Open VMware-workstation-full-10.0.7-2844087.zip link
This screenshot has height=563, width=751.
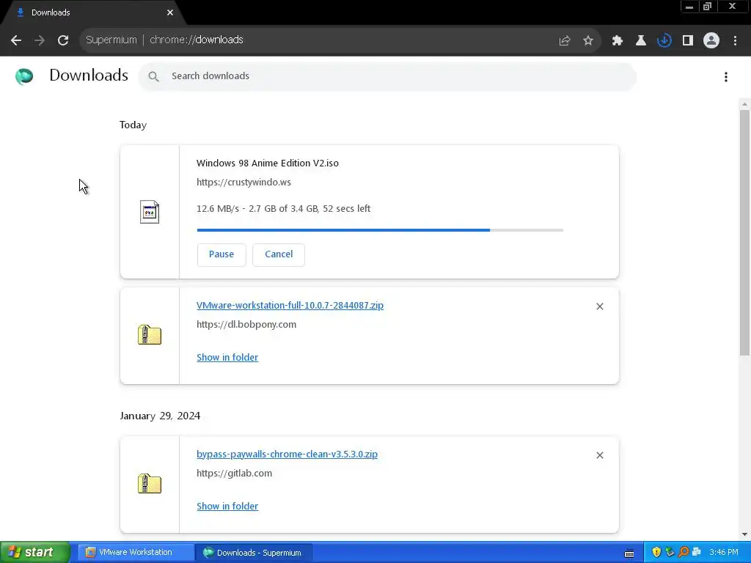tap(290, 306)
